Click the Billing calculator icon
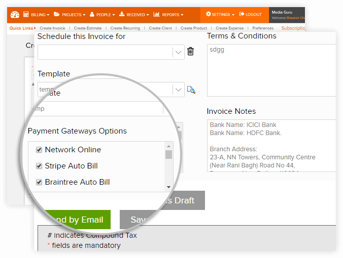 26,14
